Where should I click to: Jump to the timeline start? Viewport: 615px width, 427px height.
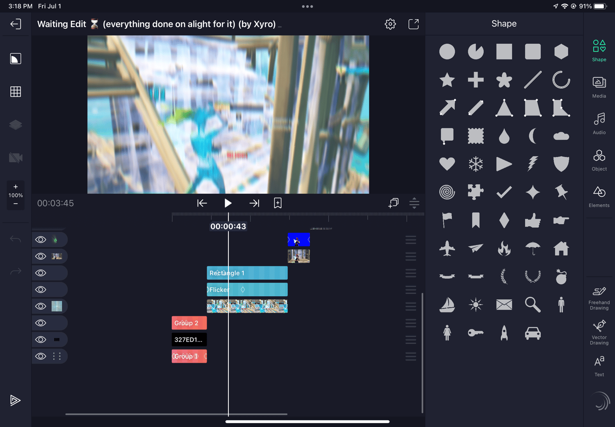[202, 203]
